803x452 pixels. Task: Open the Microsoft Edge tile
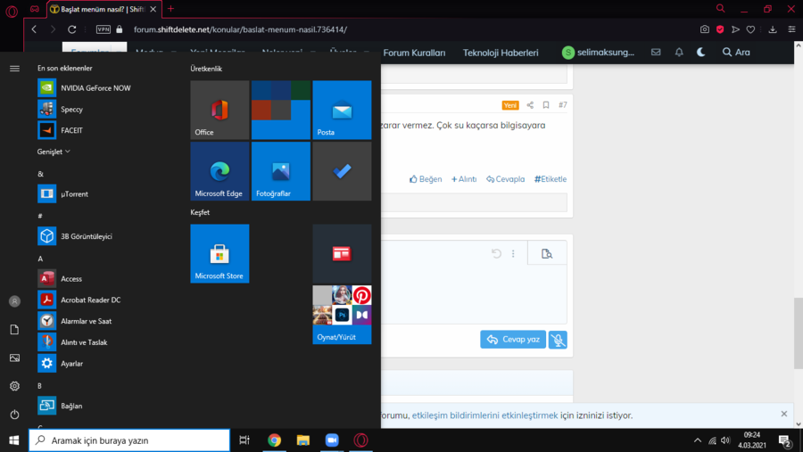(x=219, y=171)
